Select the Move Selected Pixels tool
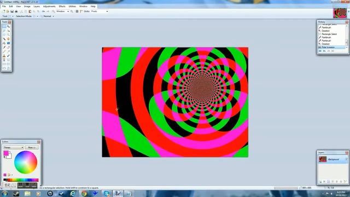Image resolution: width=350 pixels, height=197 pixels. (8, 26)
